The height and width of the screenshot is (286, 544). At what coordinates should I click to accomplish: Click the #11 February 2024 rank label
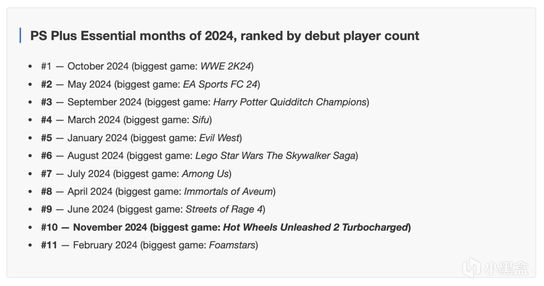(x=49, y=245)
